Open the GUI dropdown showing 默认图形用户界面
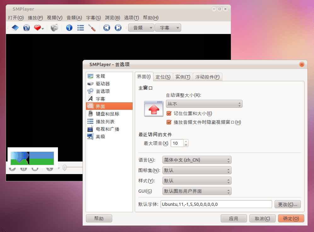Image resolution: width=314 pixels, height=232 pixels. pyautogui.click(x=197, y=191)
